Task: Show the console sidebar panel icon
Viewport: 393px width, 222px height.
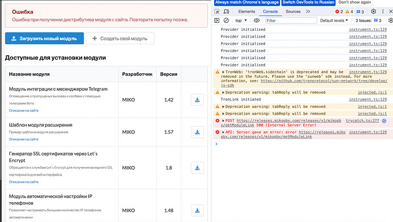Action: coord(217,20)
